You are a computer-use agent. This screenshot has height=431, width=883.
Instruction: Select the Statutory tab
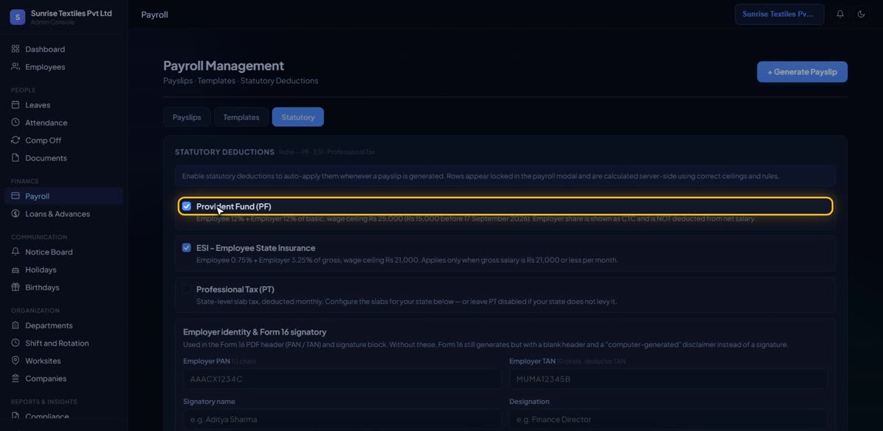[298, 117]
